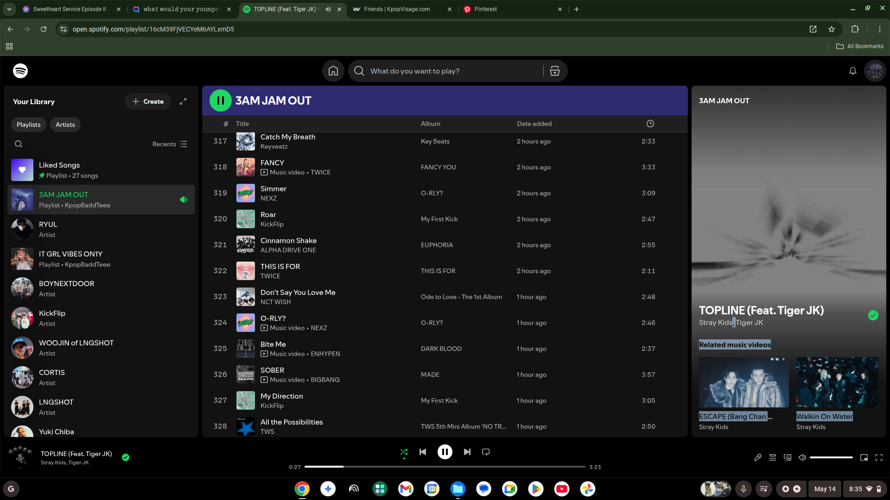The height and width of the screenshot is (500, 890).
Task: Sort the track list by Album column
Action: (x=431, y=124)
